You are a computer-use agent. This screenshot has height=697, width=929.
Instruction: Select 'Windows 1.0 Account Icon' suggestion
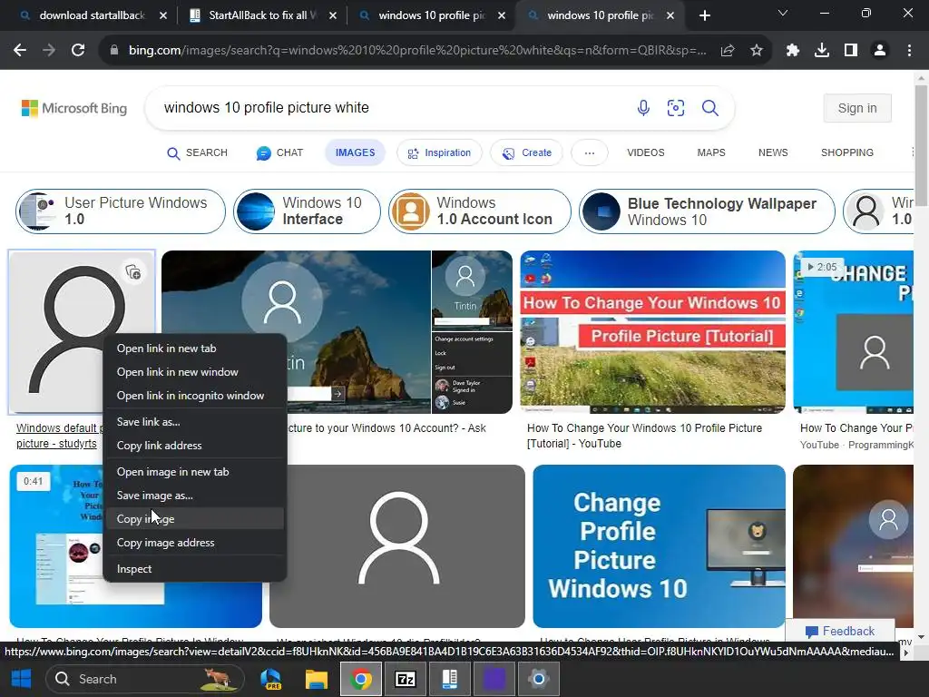tap(480, 211)
